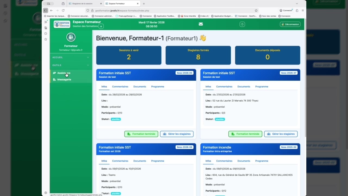
Task: Click the Sess-2026-07 session badge
Action: coord(288,73)
